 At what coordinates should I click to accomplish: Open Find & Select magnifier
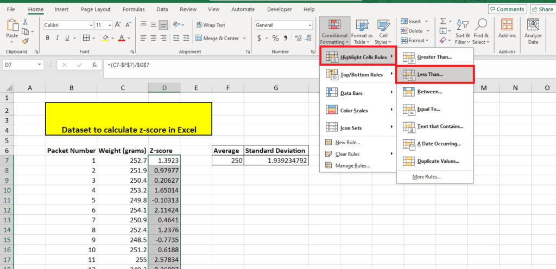pyautogui.click(x=481, y=32)
